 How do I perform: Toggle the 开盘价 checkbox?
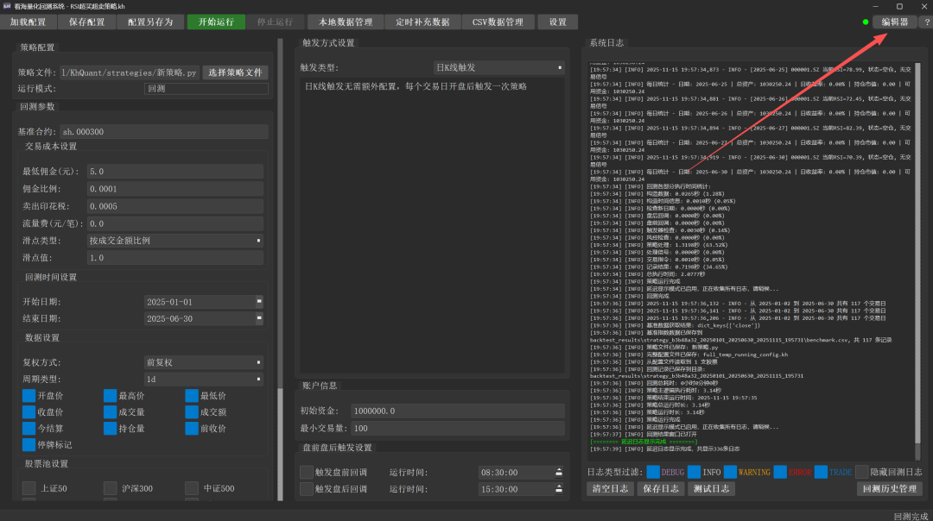click(x=29, y=396)
